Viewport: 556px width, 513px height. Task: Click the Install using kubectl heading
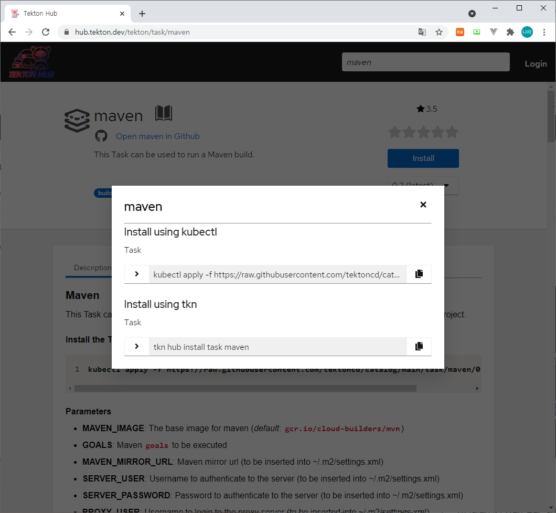170,232
